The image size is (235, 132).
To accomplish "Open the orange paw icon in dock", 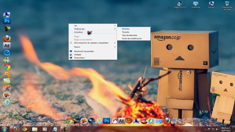I will [x=129, y=121].
